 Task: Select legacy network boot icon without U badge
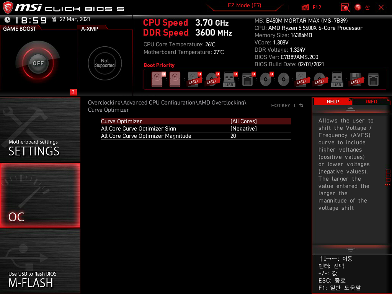pos(373,79)
